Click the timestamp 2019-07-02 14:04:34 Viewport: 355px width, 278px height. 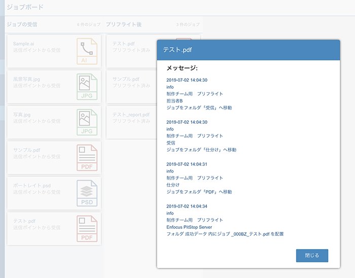187,206
